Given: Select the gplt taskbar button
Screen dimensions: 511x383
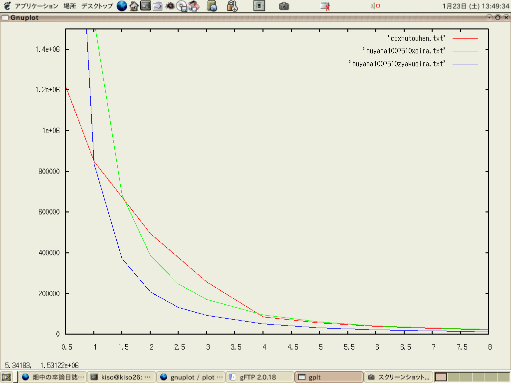Looking at the screenshot, I should [x=329, y=377].
